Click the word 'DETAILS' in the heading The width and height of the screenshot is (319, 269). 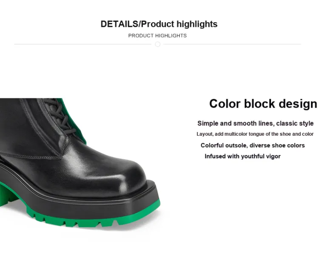(x=120, y=24)
